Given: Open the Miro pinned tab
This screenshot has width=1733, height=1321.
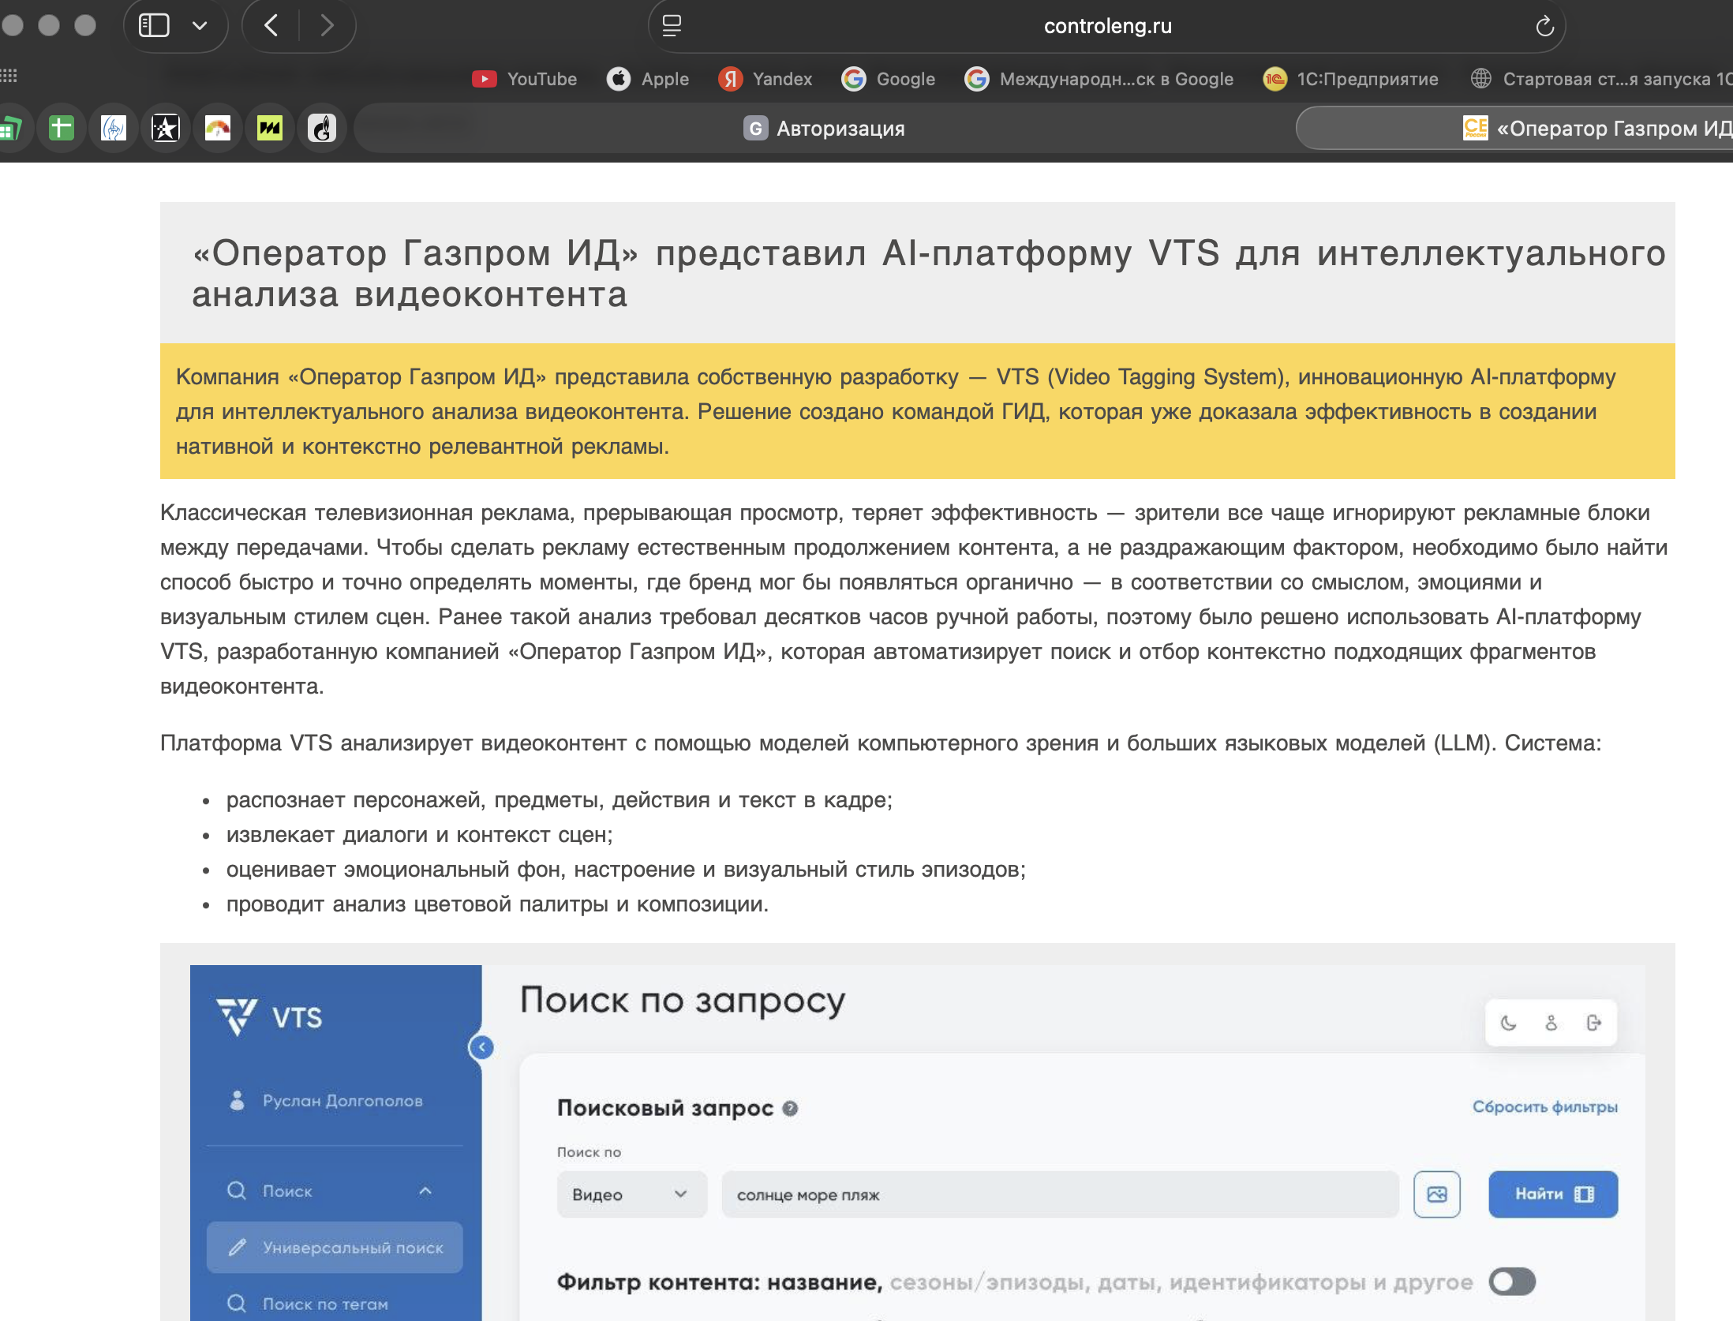Looking at the screenshot, I should [270, 128].
